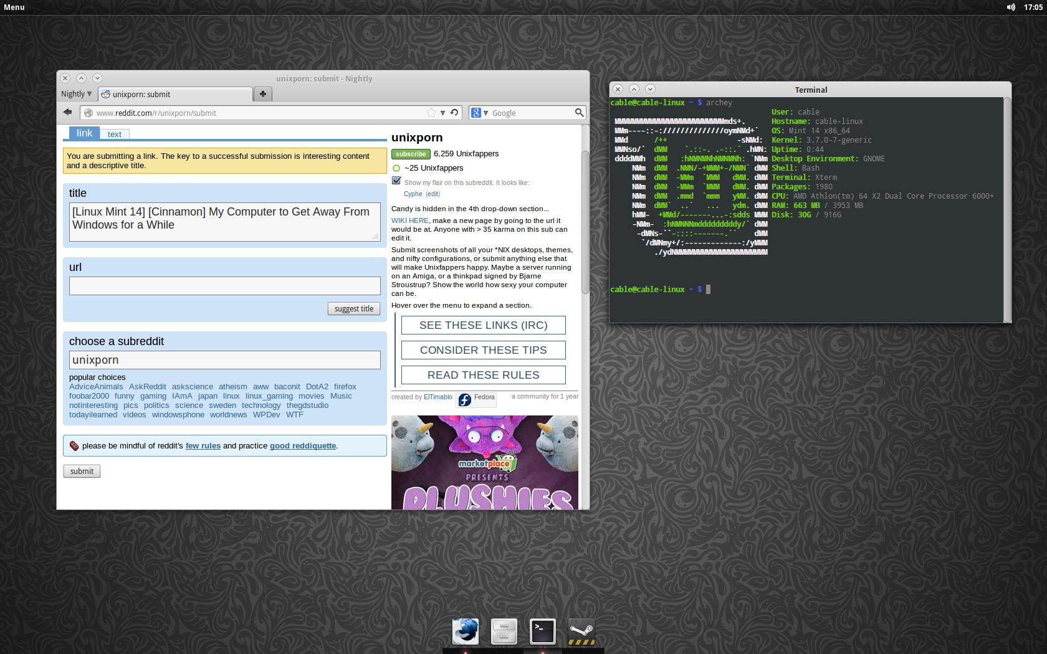Open Steam from the dock
1047x654 pixels.
pos(581,632)
